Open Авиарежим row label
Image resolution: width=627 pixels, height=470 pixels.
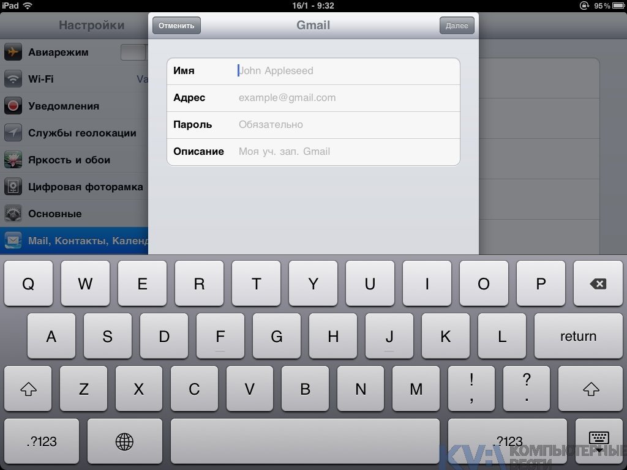pyautogui.click(x=58, y=53)
